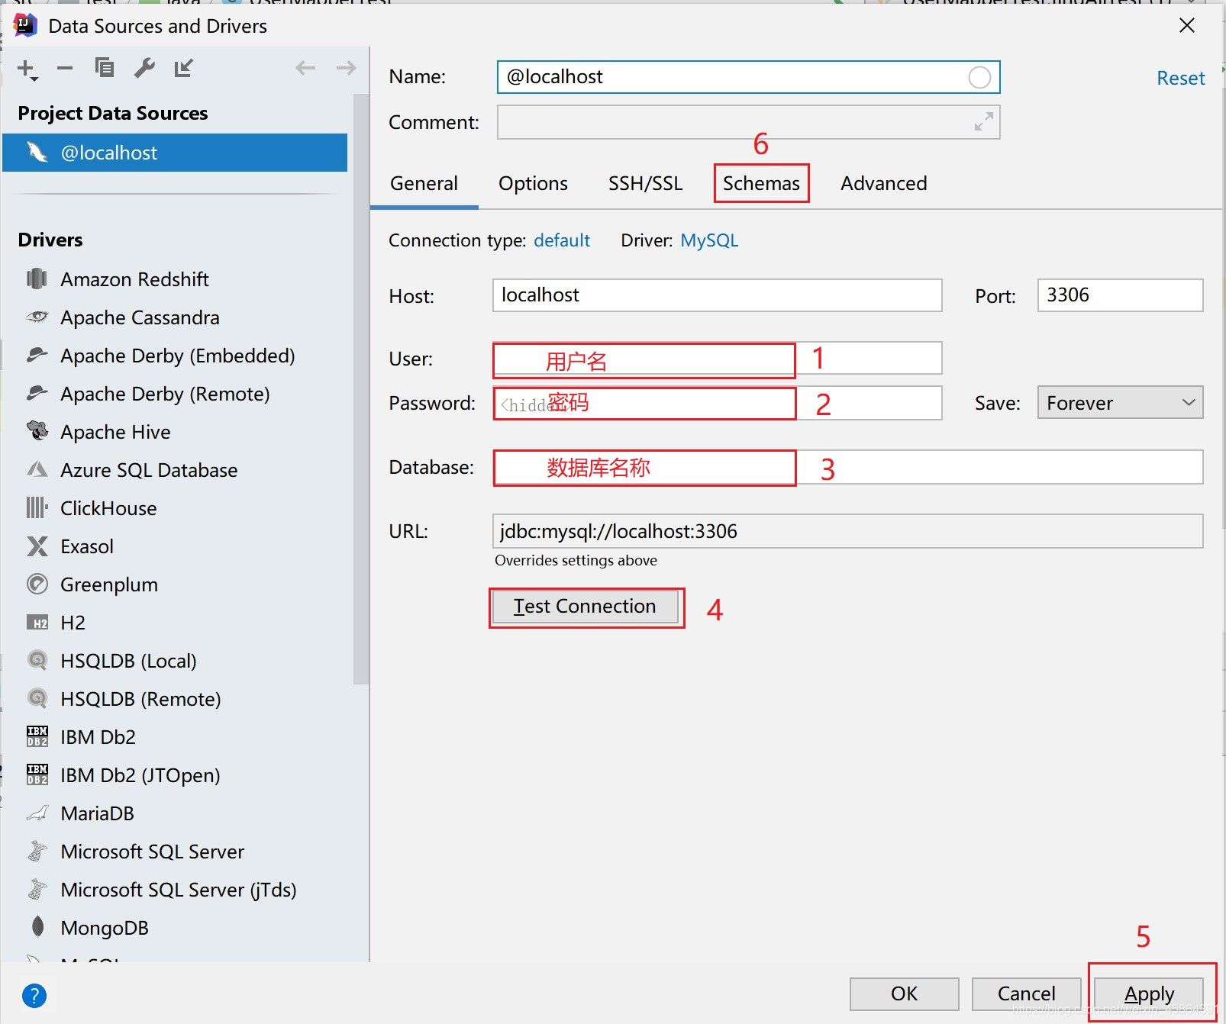Click the Azure SQL Database icon
The height and width of the screenshot is (1024, 1226).
(x=37, y=469)
